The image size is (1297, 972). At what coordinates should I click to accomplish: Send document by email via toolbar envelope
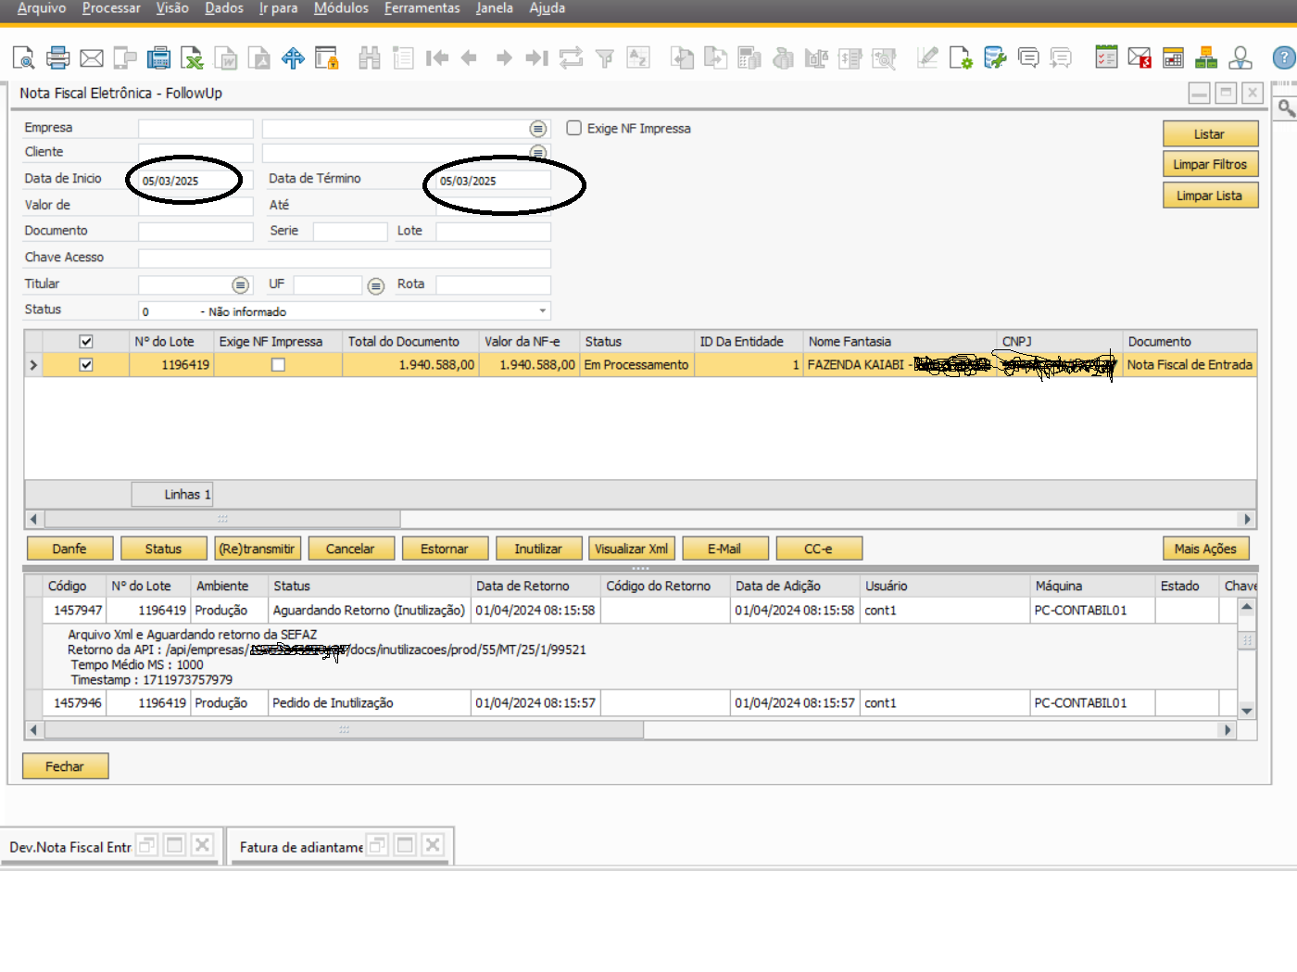(x=92, y=58)
